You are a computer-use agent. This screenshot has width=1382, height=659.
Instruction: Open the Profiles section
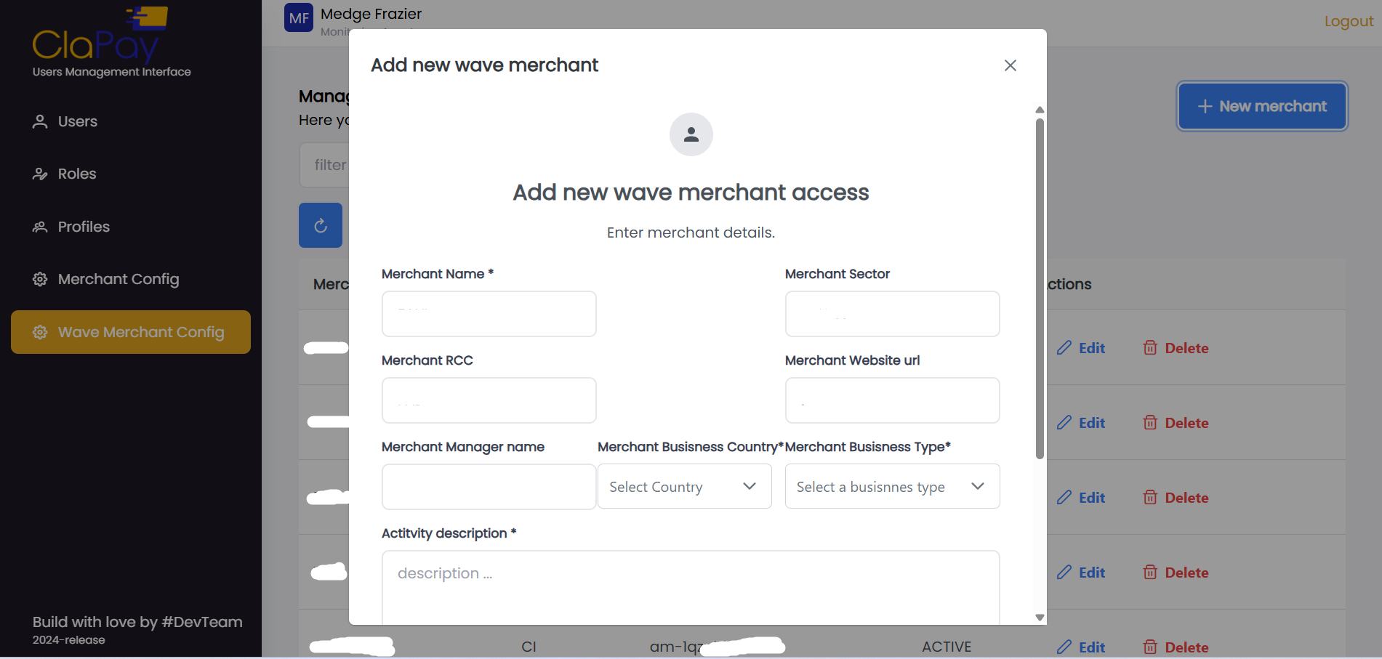tap(83, 226)
